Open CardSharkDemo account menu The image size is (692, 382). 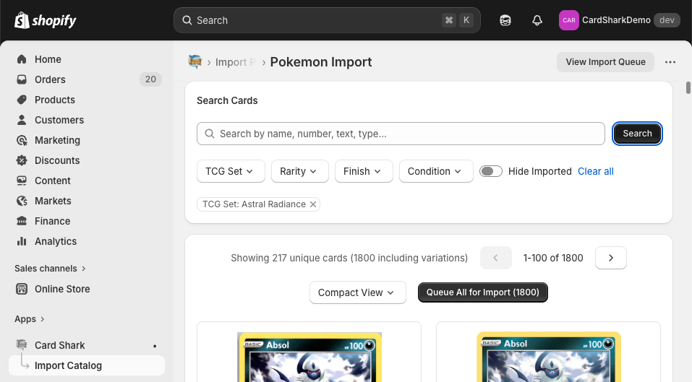click(x=620, y=20)
